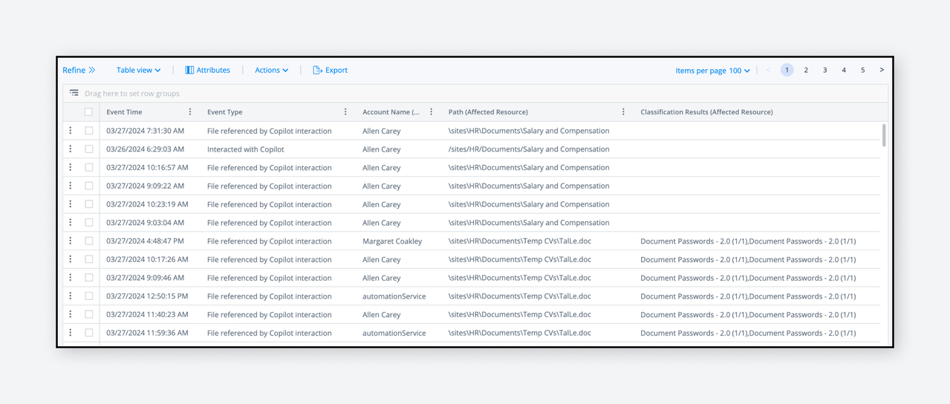
Task: Select automationService cell in 12:50:15 PM row
Action: [394, 296]
